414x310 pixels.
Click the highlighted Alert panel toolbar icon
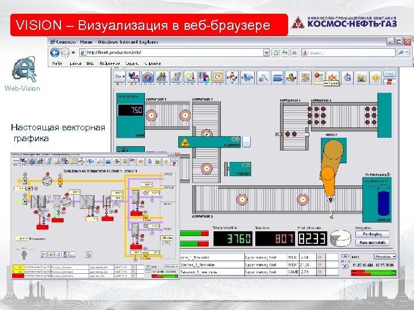pos(319,77)
